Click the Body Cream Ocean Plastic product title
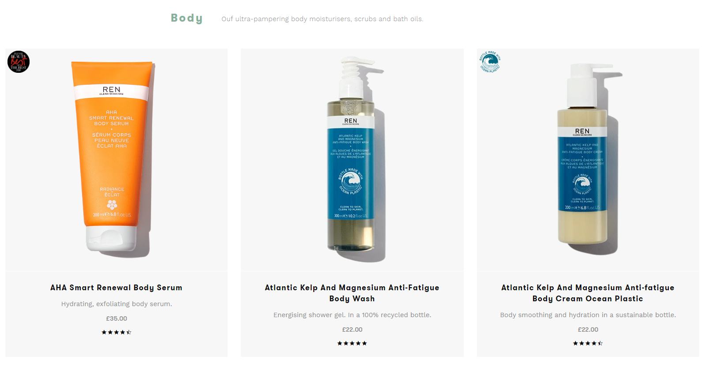Image resolution: width=709 pixels, height=367 pixels. click(588, 293)
